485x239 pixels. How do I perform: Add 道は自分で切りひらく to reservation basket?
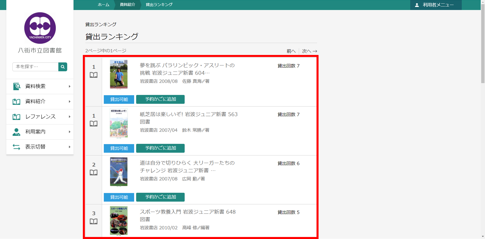(x=160, y=197)
